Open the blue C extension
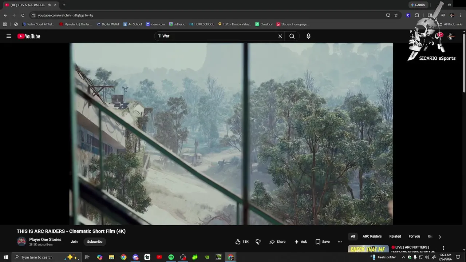 click(x=408, y=15)
